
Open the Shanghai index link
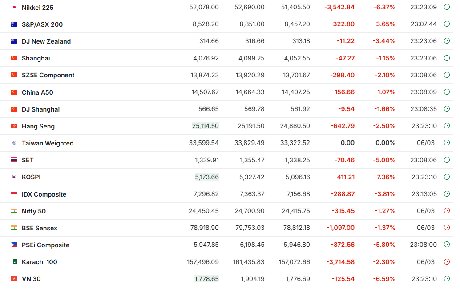coord(36,58)
